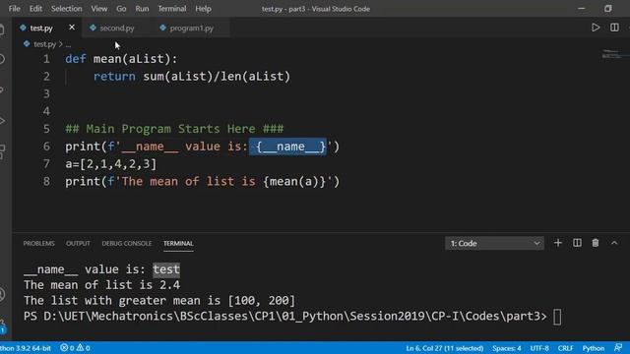Image resolution: width=630 pixels, height=354 pixels.
Task: Show the DEBUG CONSOLE panel tab
Action: 127,243
